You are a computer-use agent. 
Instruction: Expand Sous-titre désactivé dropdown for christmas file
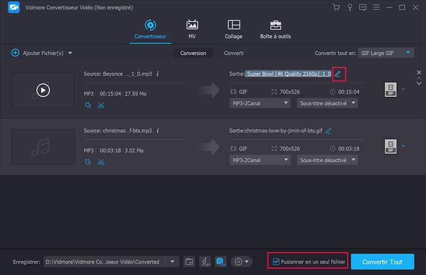(327, 160)
